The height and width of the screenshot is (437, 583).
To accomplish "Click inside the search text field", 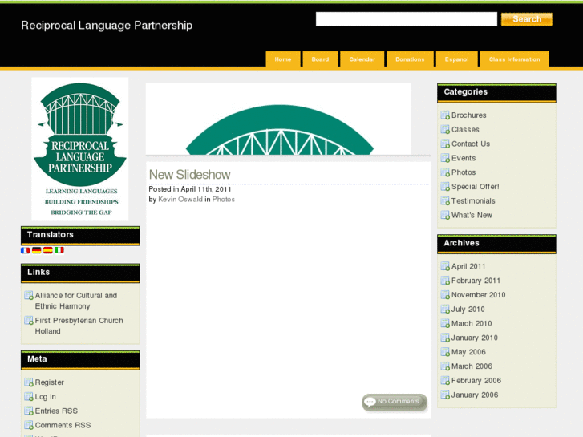I will (406, 19).
